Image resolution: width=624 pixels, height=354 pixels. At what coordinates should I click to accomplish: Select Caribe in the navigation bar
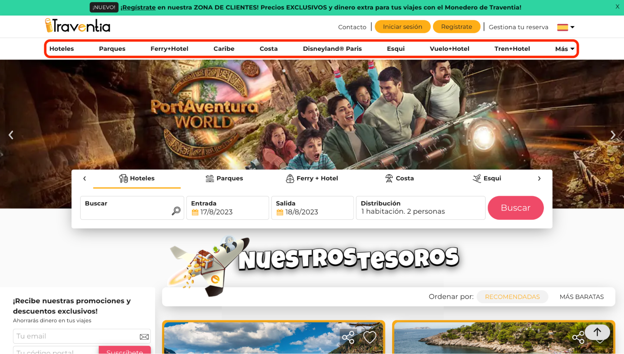(224, 49)
